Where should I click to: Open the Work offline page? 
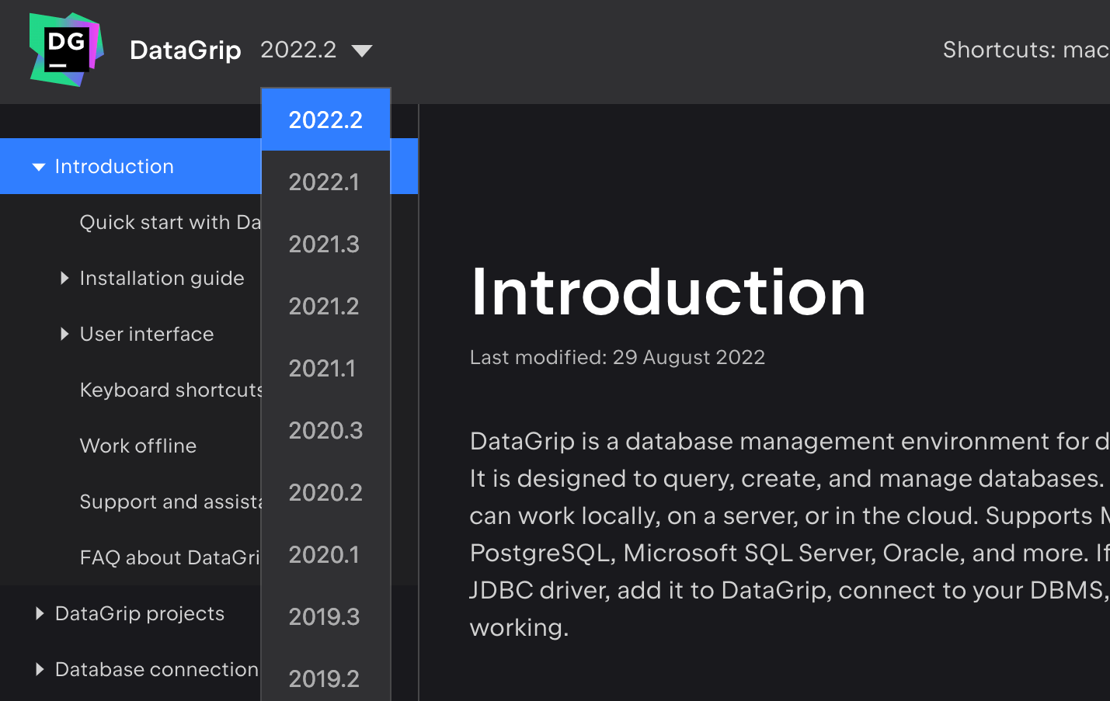point(137,446)
